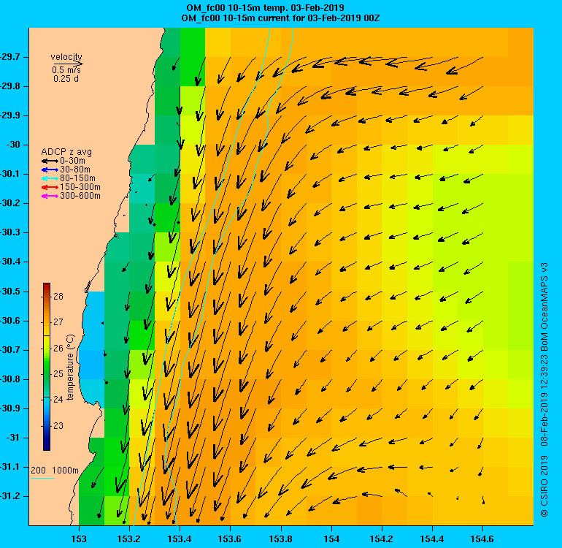Click the 'ADCP z avg' legend heading
This screenshot has width=562, height=548.
[66, 152]
